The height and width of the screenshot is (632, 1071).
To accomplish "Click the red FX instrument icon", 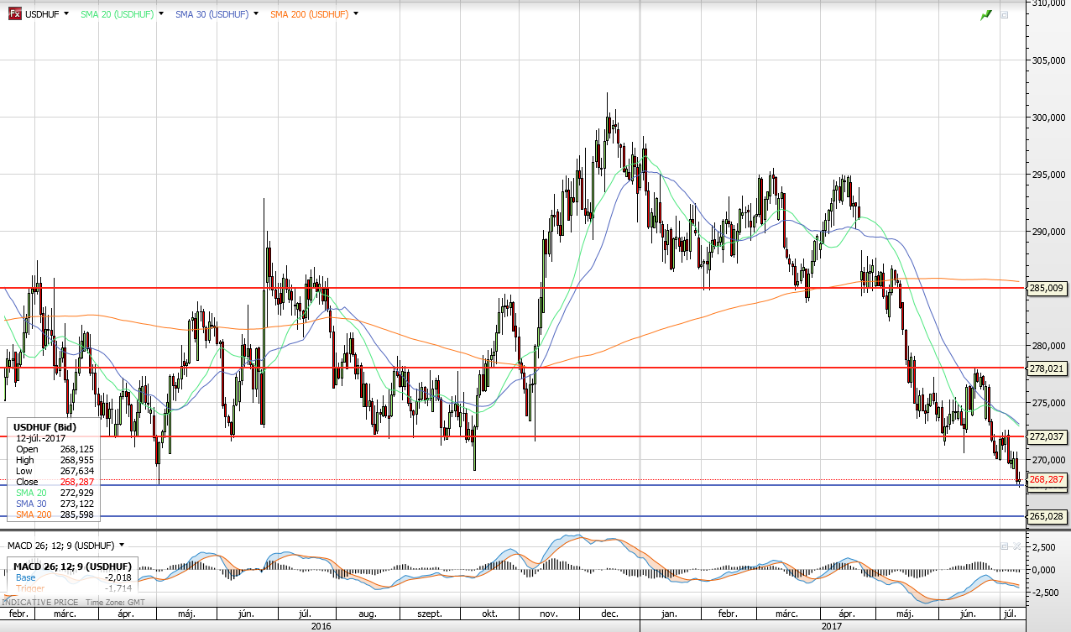I will tap(14, 14).
